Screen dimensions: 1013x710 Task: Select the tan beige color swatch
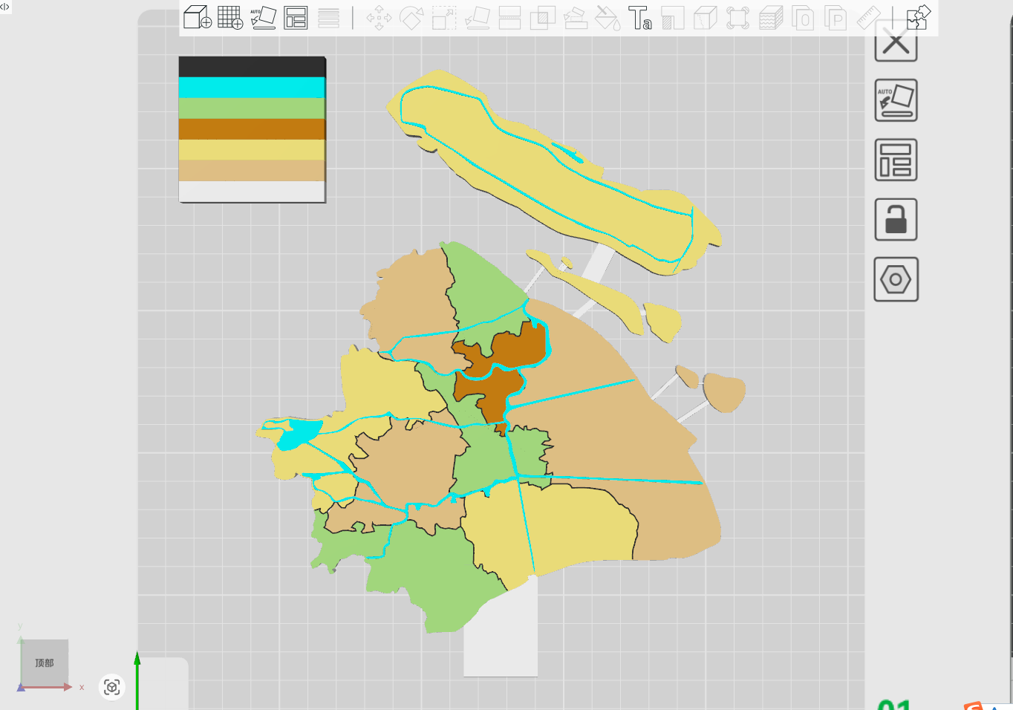[252, 171]
